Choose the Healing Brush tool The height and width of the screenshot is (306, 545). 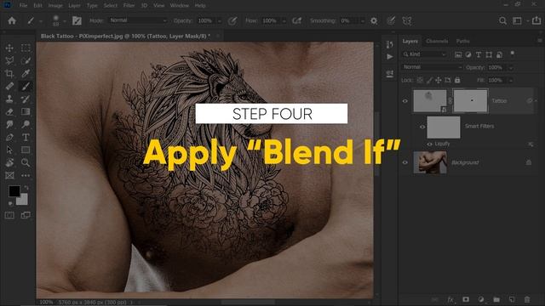(x=9, y=86)
